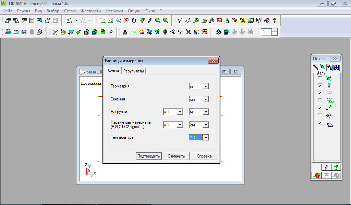Viewport: 351px width, 205px height.
Task: Open the Сечения units dropdown
Action: coord(206,99)
